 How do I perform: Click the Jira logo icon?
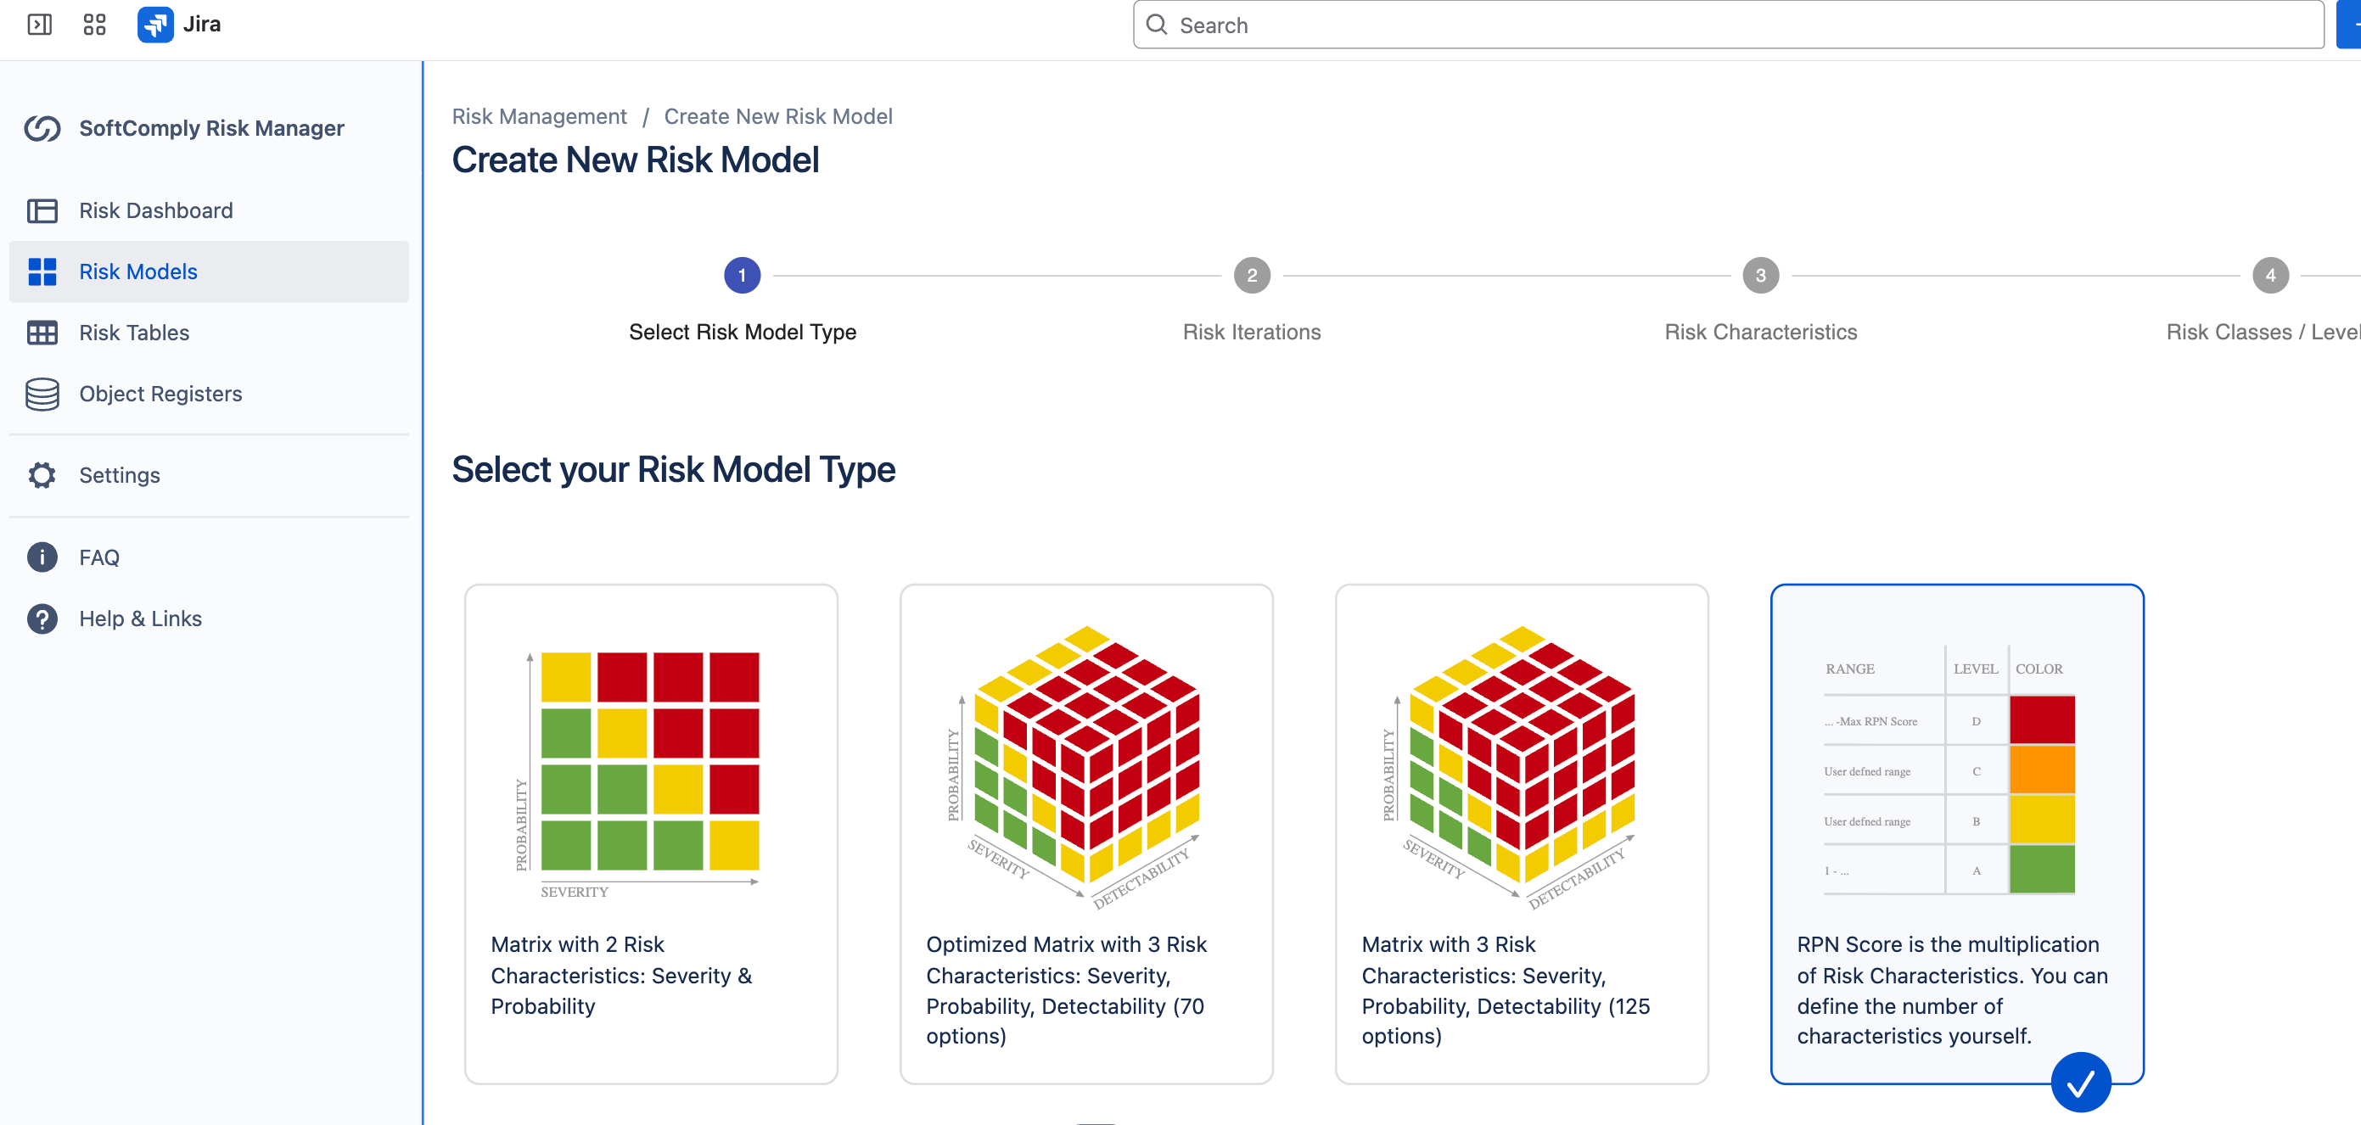point(155,24)
